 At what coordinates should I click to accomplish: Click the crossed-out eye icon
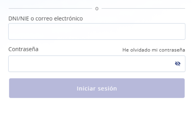tap(178, 64)
